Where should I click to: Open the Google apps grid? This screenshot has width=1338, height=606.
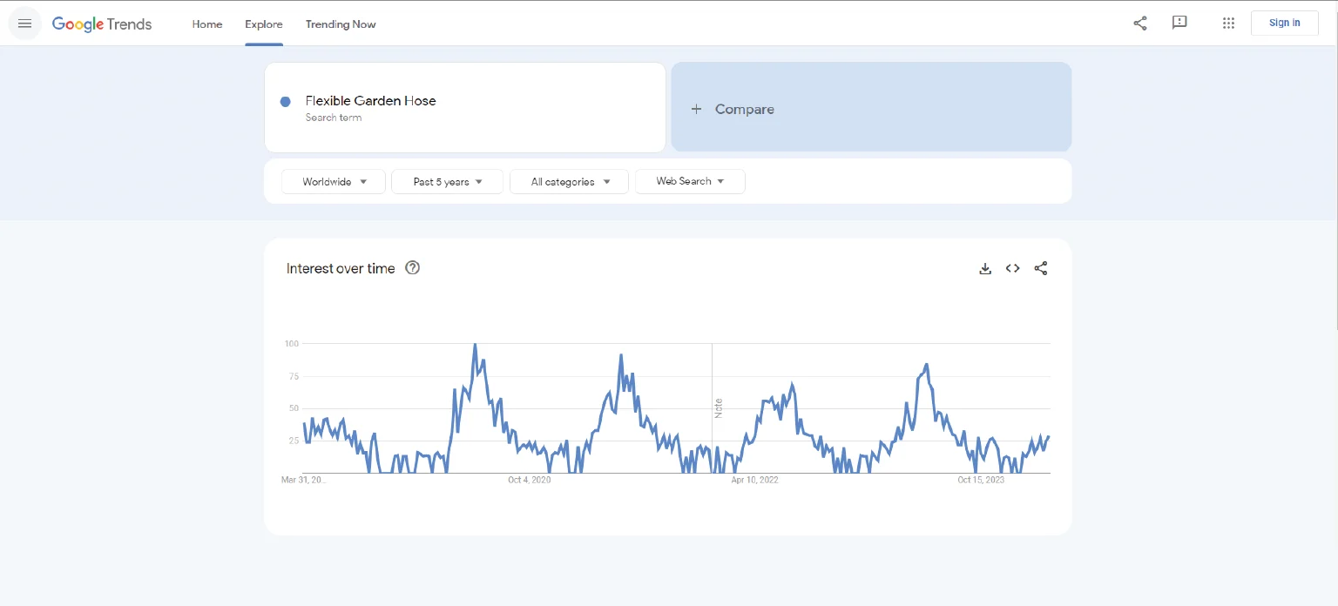[x=1228, y=24]
